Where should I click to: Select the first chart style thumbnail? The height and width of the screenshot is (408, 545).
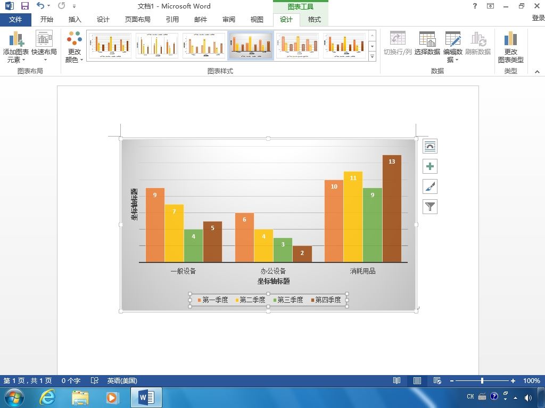[110, 46]
